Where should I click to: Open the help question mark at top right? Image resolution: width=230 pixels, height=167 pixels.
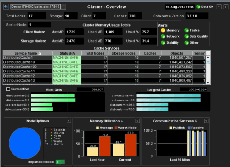[x=225, y=7]
